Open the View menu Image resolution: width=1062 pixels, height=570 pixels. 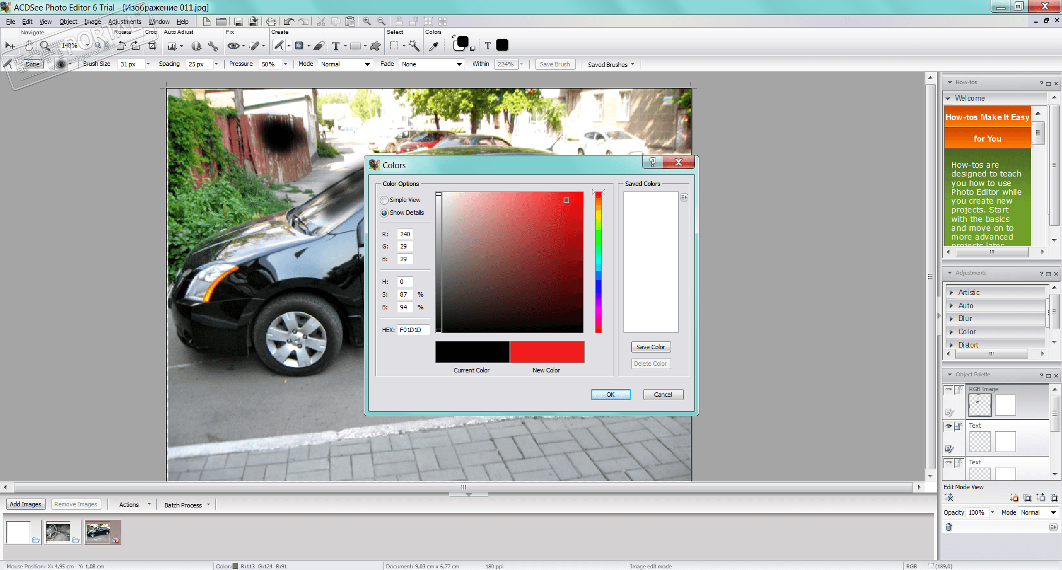pyautogui.click(x=45, y=22)
